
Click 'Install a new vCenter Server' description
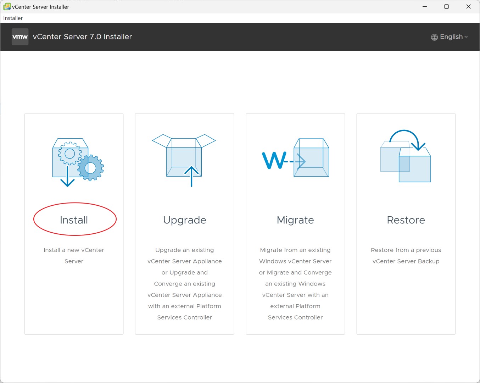click(74, 256)
